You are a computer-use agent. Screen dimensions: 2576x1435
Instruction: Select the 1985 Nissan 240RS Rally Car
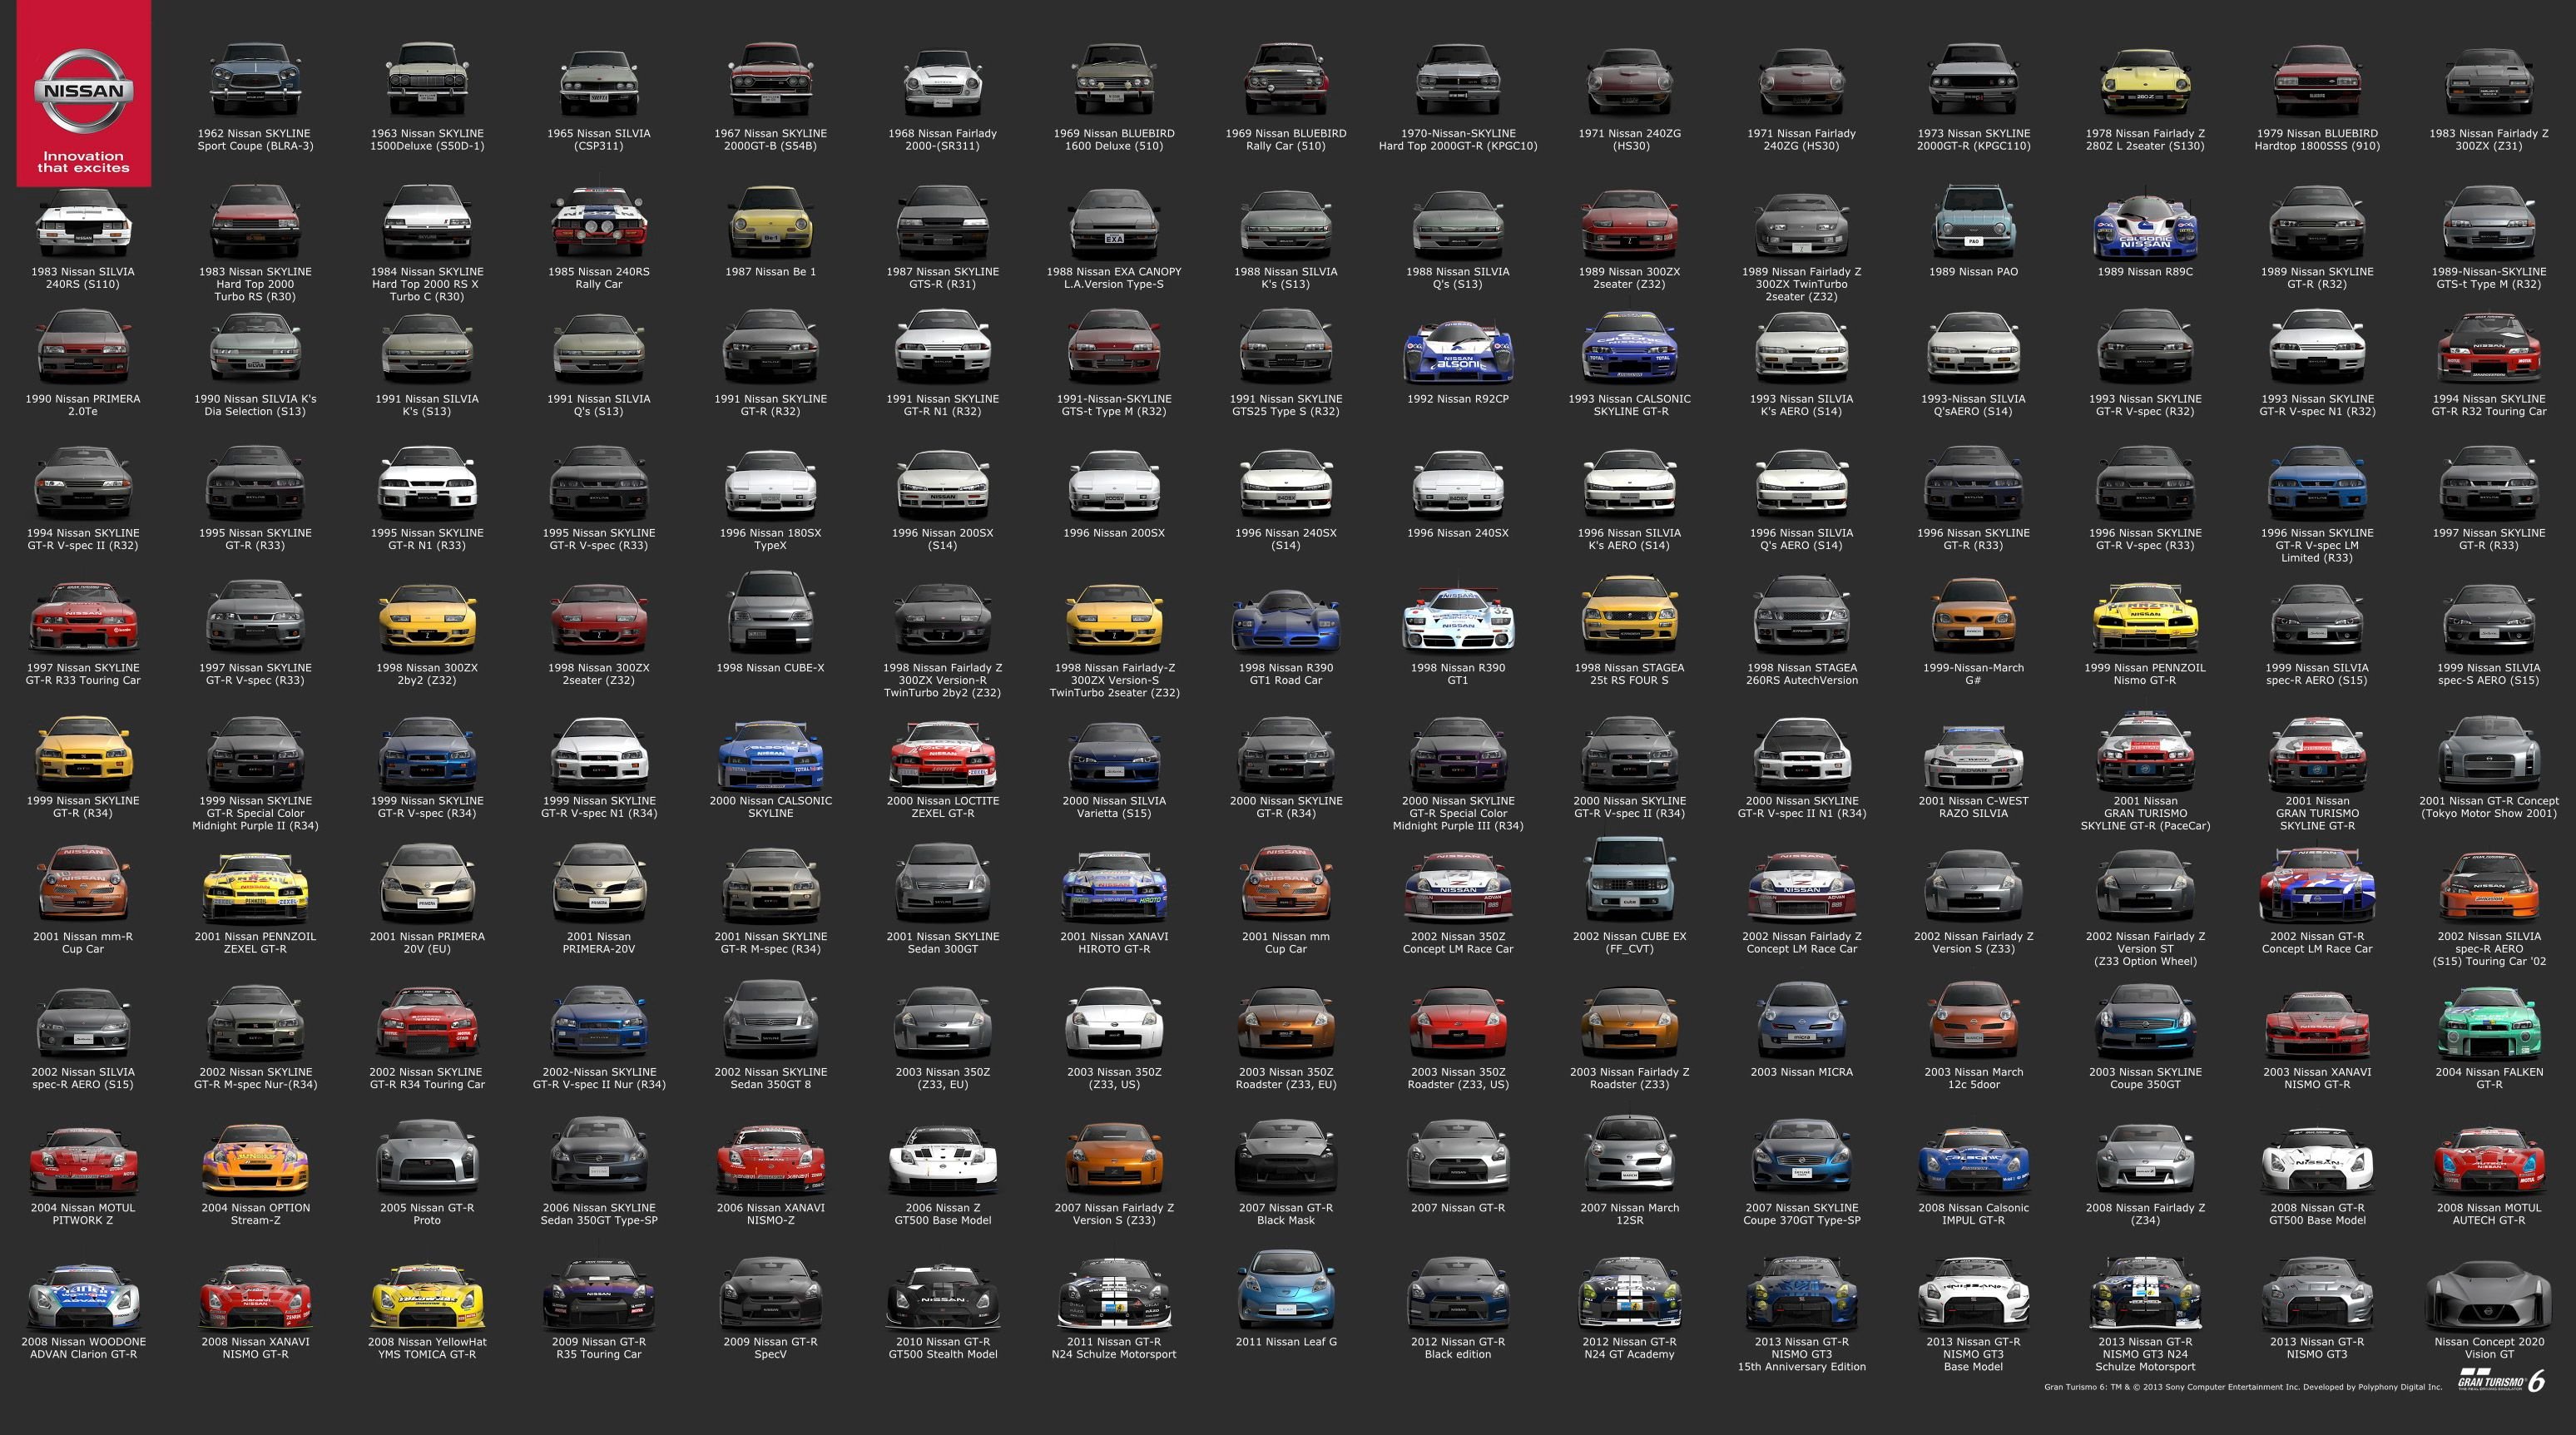click(x=598, y=224)
